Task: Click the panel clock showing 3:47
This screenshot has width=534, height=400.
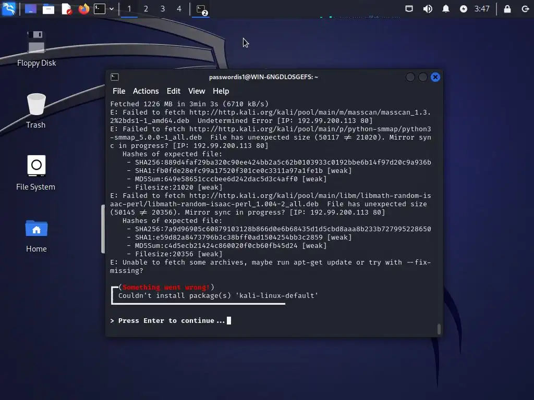Action: coord(482,9)
